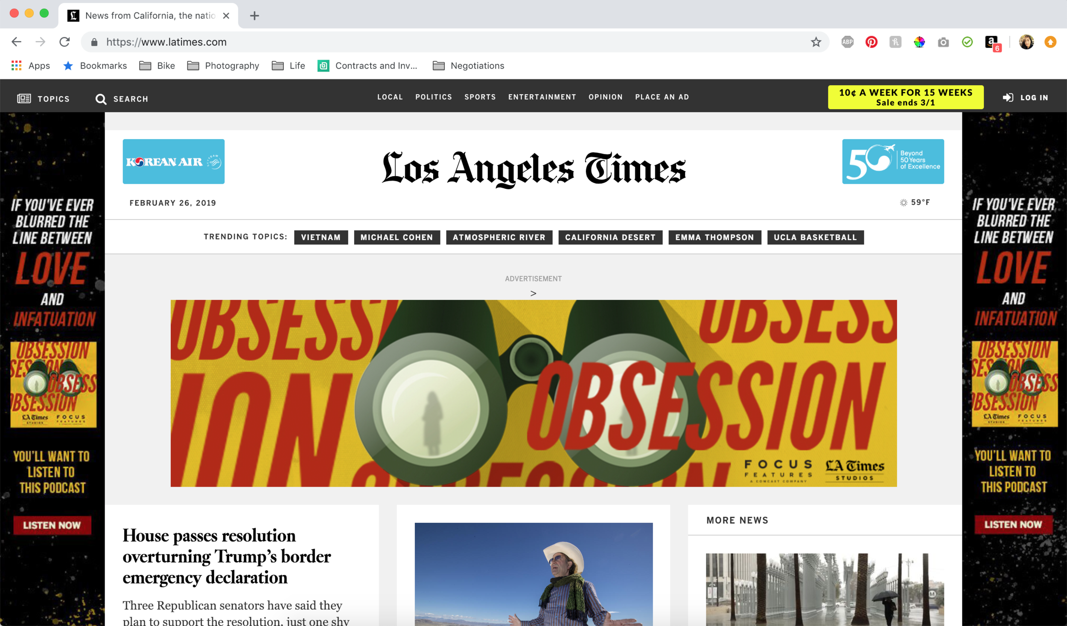The width and height of the screenshot is (1067, 626).
Task: Select the News from California tab
Action: [148, 16]
